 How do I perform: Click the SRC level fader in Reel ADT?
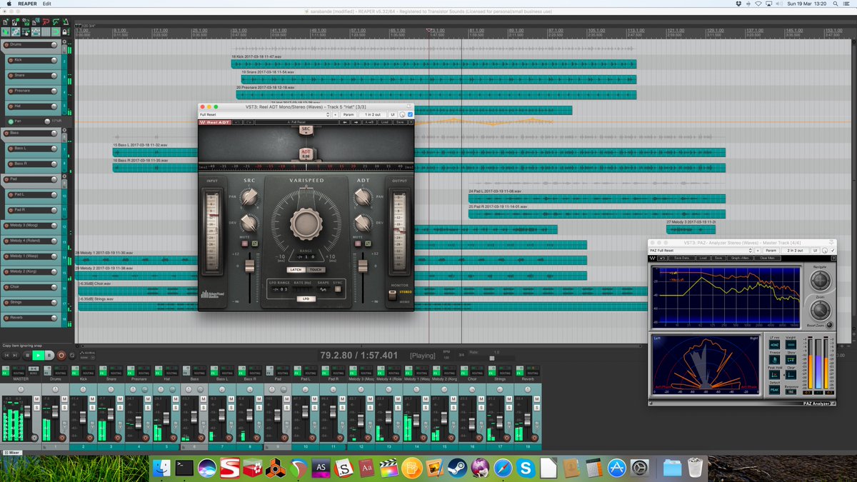[x=249, y=266]
